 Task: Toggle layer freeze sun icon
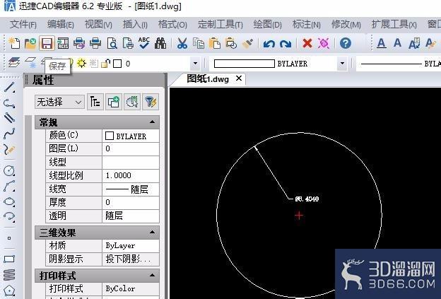(81, 64)
